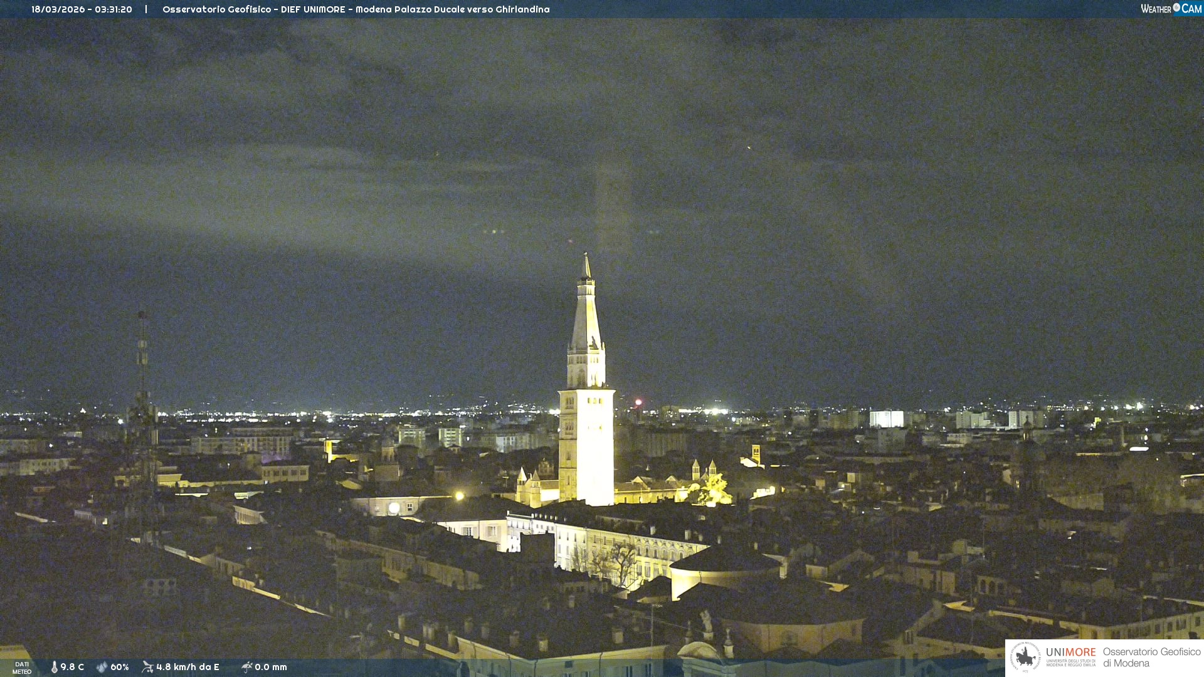
Task: Click the thermometer temperature icon
Action: click(x=54, y=667)
